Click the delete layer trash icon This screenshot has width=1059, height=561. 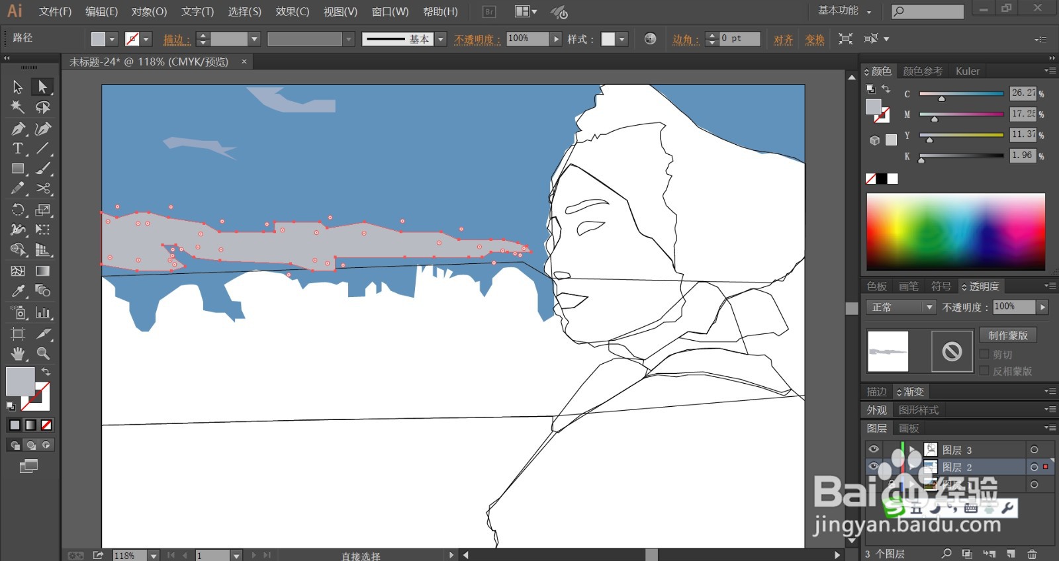click(x=1032, y=554)
